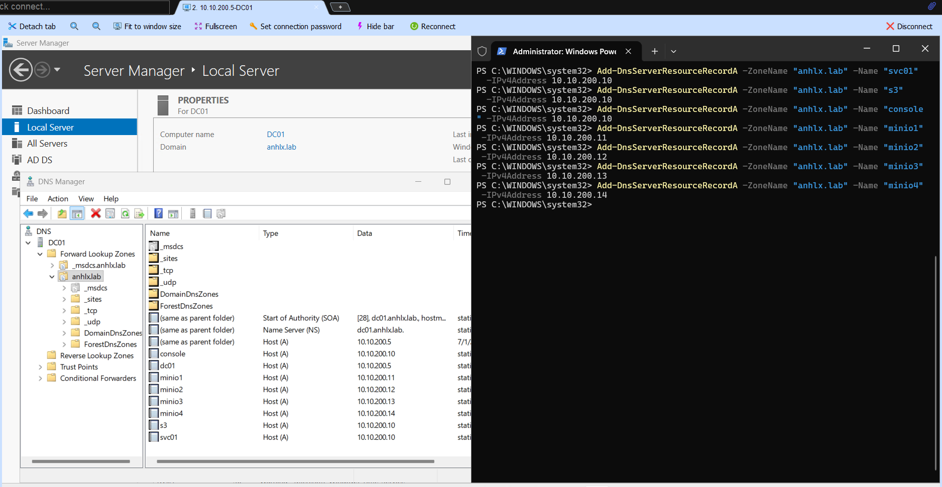Collapse the DC01 tree node

click(x=28, y=242)
